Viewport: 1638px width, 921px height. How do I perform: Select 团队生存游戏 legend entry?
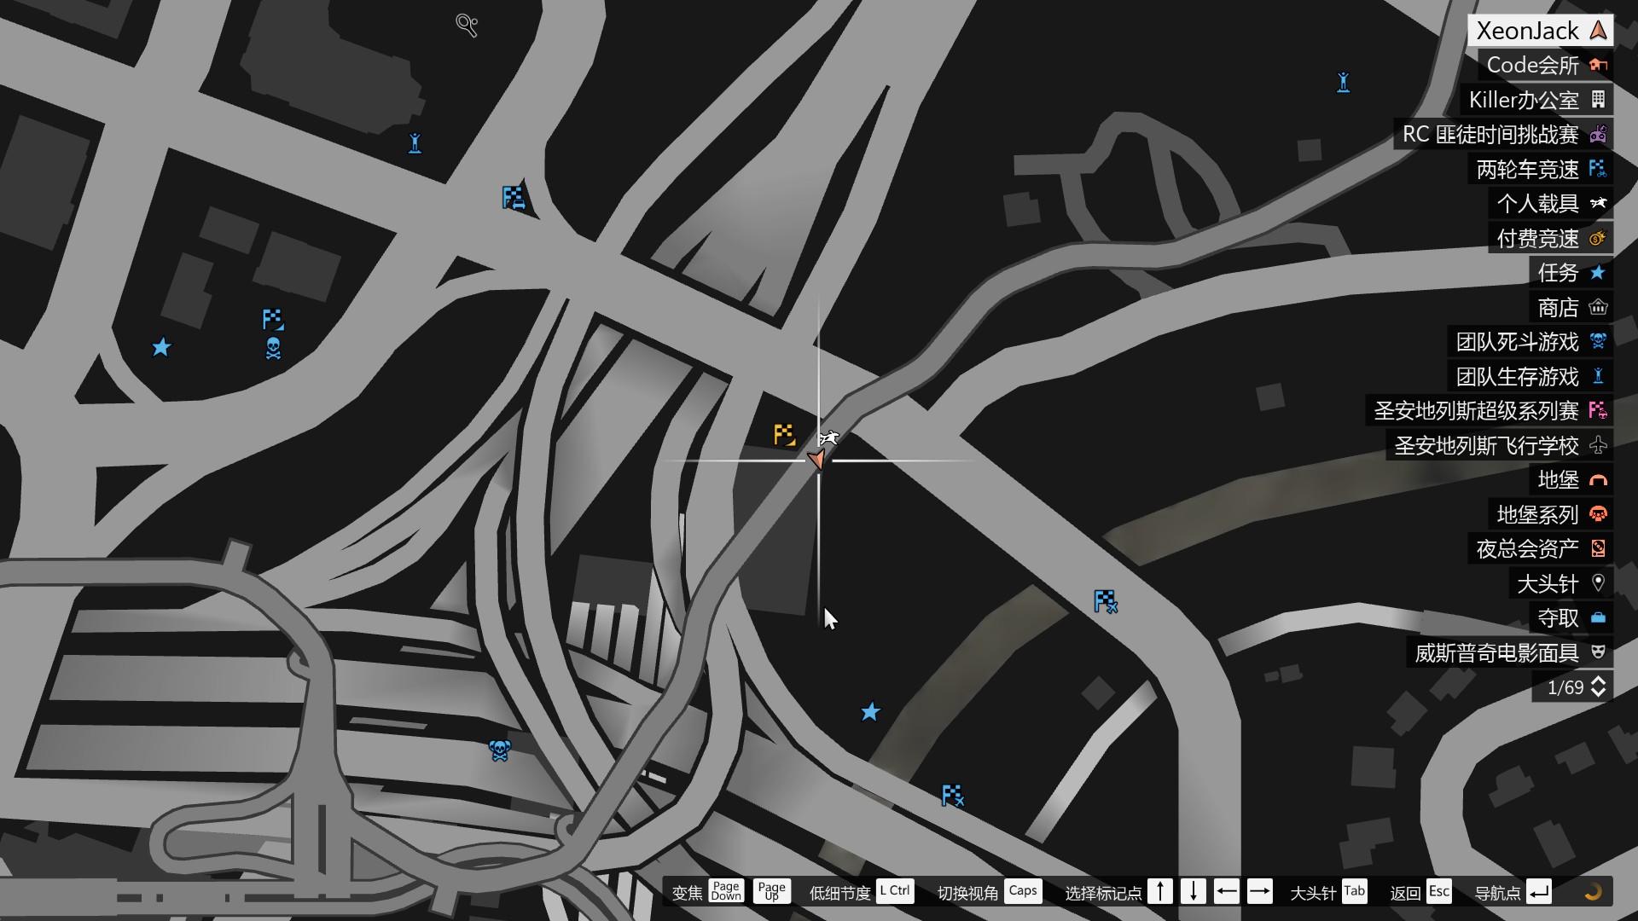1531,376
